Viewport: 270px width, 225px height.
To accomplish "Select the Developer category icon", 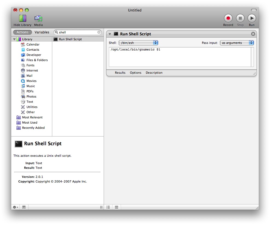I will [23, 55].
